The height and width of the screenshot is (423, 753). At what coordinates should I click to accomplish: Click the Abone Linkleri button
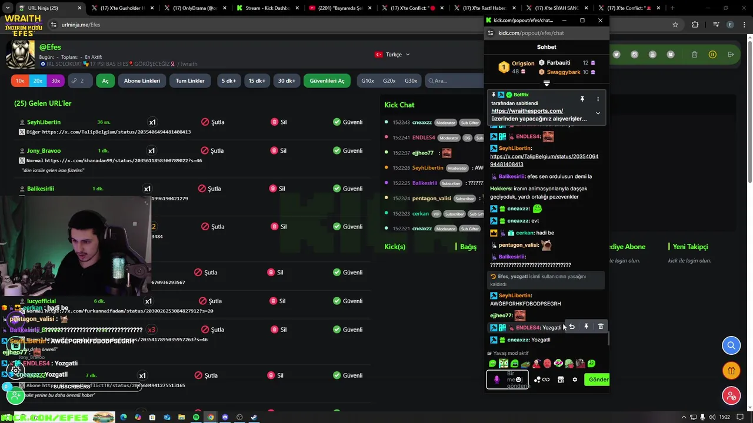pos(142,80)
